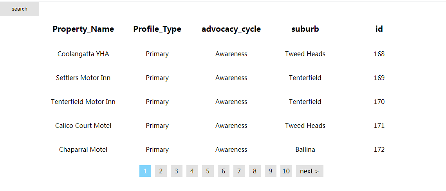Open page 3 in pagination
The width and height of the screenshot is (446, 191).
click(x=177, y=171)
